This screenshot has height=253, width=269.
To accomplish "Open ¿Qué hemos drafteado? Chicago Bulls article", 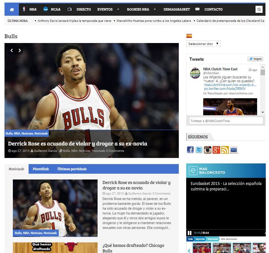I will click(x=133, y=248).
